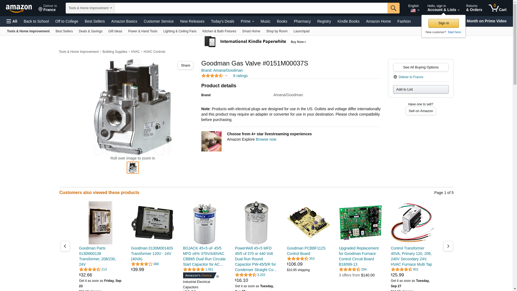Open the Prime menu in navigation bar

pyautogui.click(x=247, y=21)
